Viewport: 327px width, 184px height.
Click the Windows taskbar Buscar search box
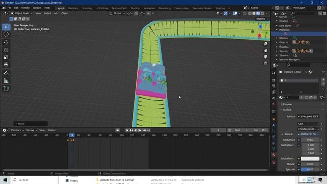coord(34,180)
